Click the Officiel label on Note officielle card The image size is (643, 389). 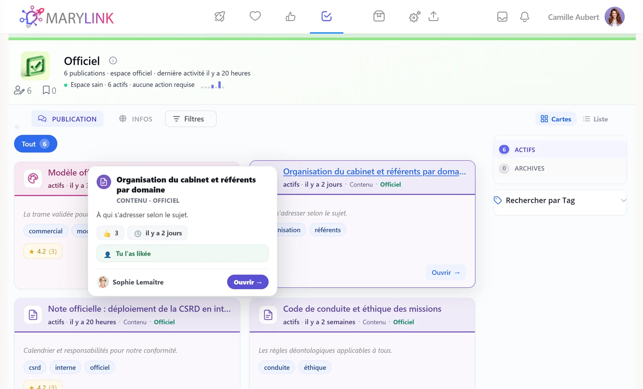coord(164,322)
